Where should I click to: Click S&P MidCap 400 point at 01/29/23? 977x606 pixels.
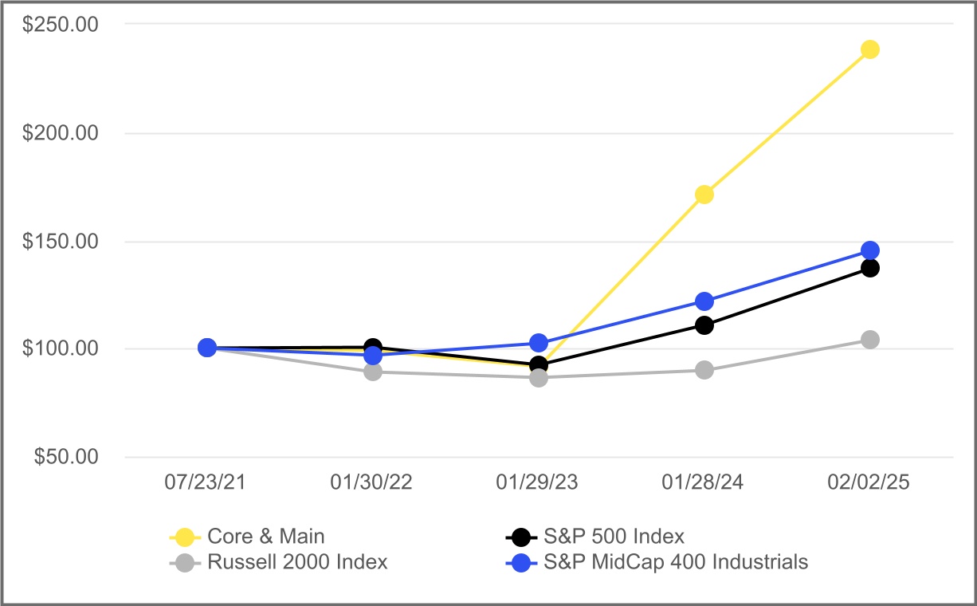[x=539, y=343]
